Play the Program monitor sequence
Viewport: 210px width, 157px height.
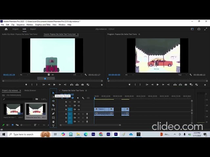(x=157, y=85)
